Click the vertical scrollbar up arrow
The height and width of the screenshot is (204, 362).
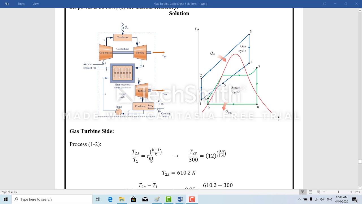pyautogui.click(x=360, y=10)
